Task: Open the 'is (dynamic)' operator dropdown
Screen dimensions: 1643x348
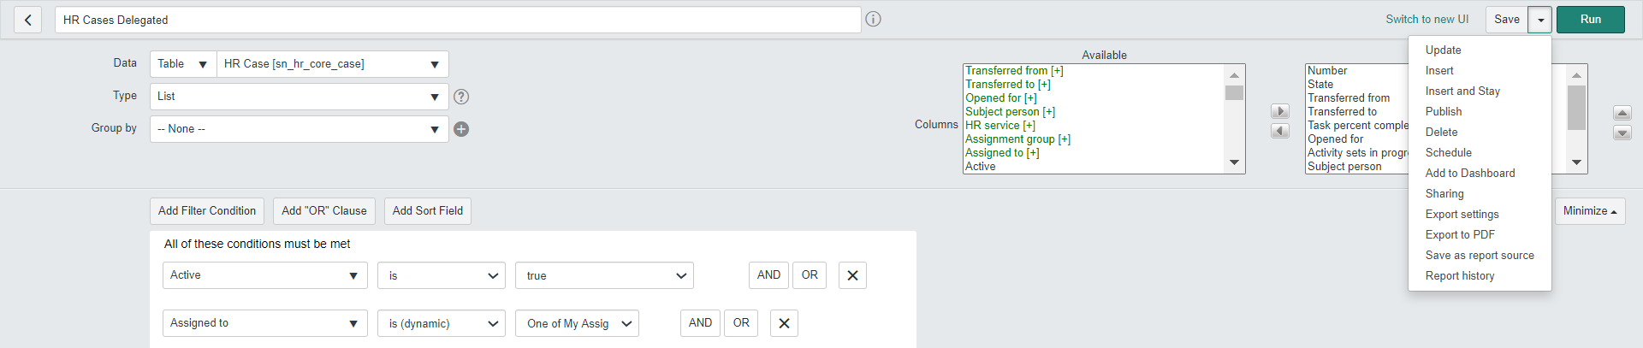Action: click(x=442, y=323)
